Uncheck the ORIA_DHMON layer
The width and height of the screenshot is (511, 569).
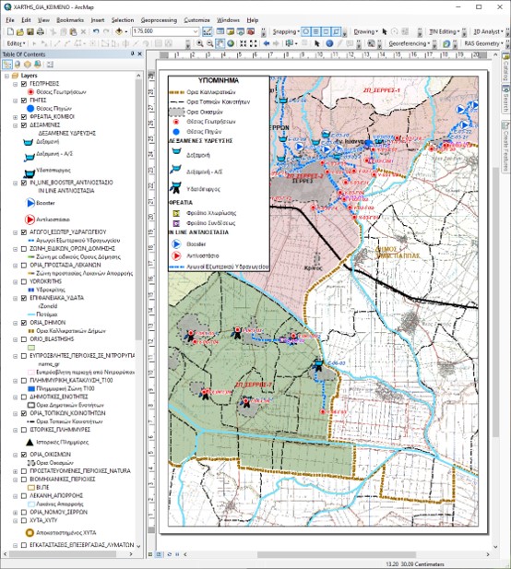tap(24, 323)
